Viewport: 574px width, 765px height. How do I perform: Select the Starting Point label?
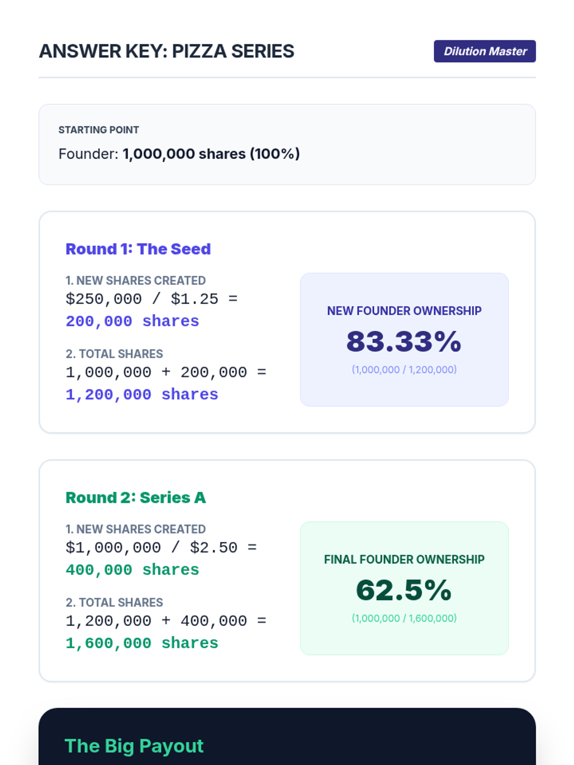99,130
